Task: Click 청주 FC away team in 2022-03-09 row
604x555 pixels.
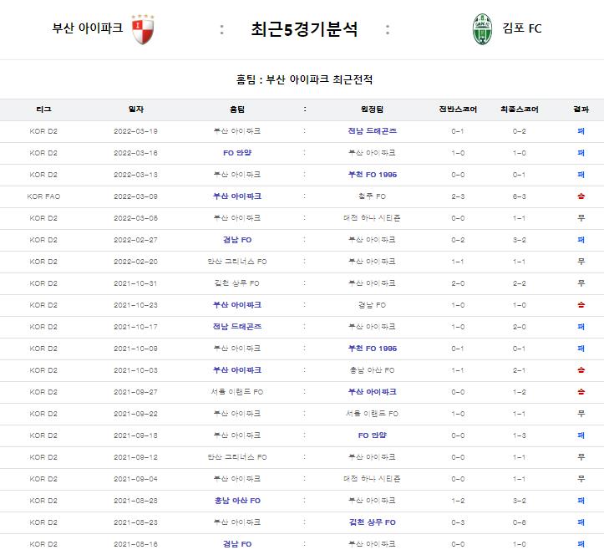Action: (372, 196)
